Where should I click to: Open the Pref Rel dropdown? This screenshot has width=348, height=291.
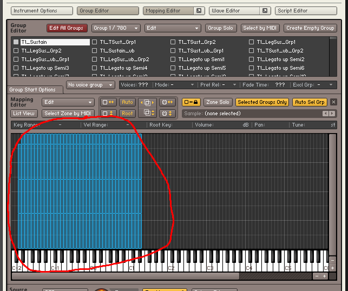[x=218, y=85]
